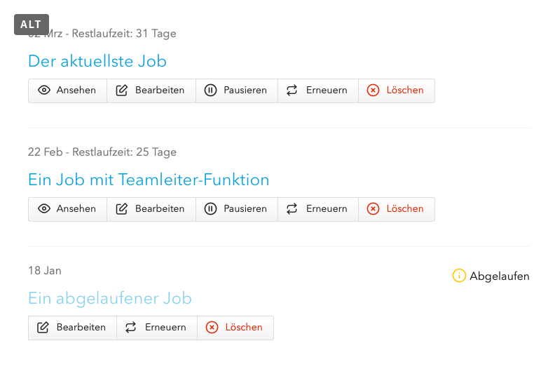
Task: Open 'Der aktuellste Job' title link
Action: (97, 61)
